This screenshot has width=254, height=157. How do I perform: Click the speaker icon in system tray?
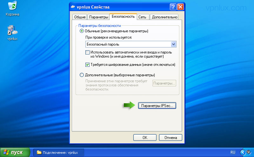point(249,152)
